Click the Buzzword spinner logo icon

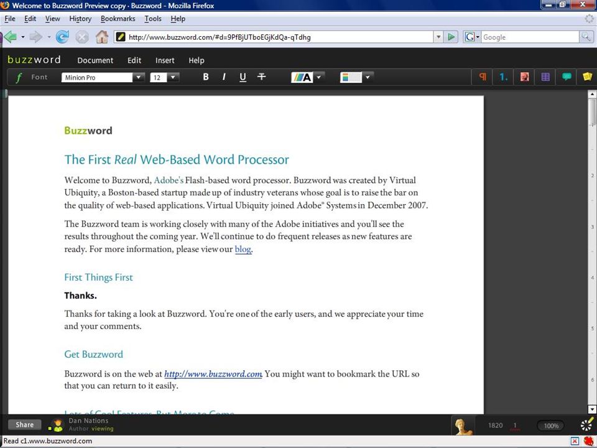tap(586, 424)
